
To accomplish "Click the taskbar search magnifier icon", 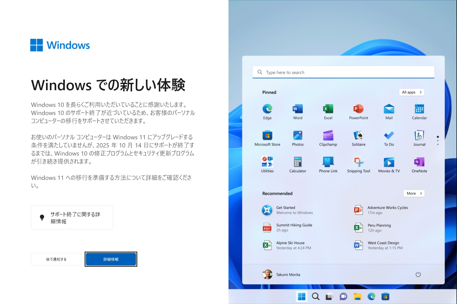I will (x=316, y=296).
